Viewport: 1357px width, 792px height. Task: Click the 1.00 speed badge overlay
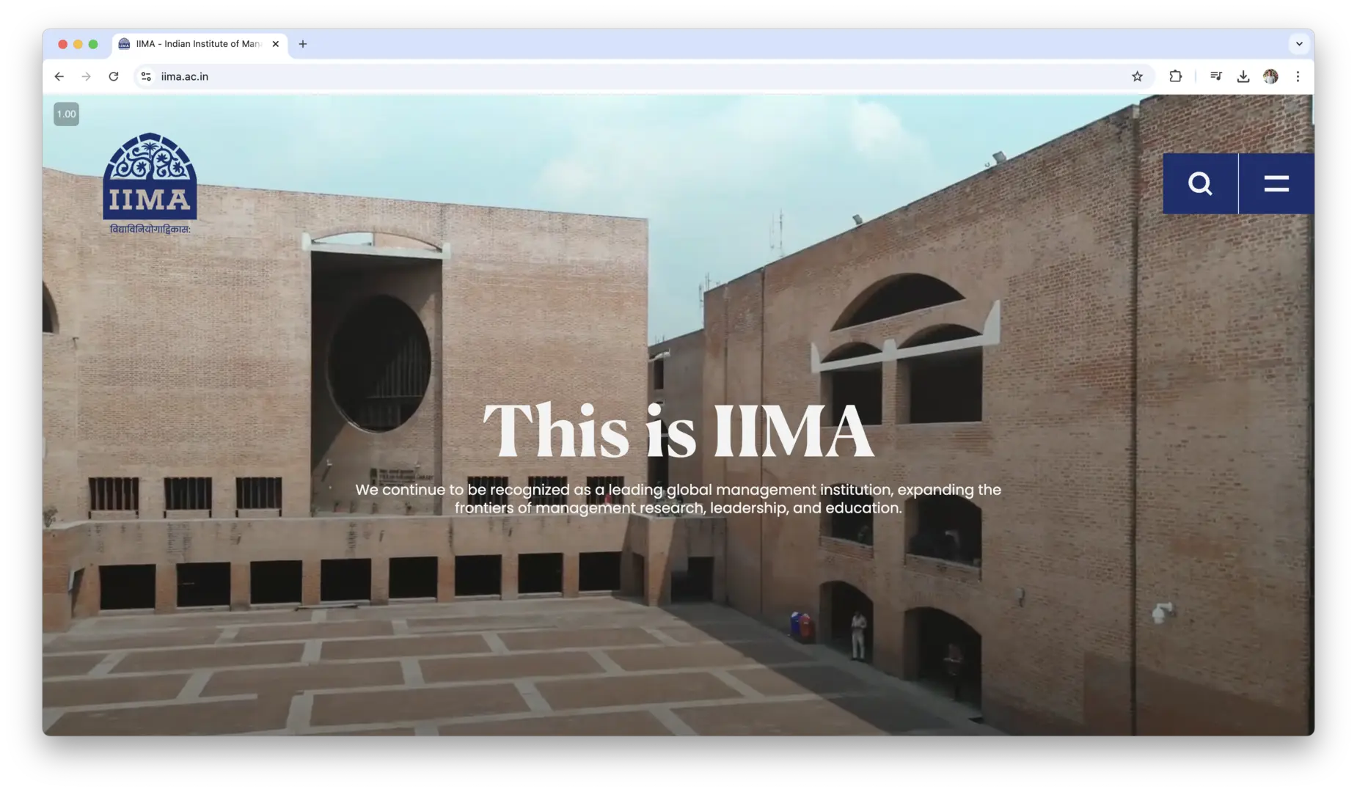[x=66, y=114]
